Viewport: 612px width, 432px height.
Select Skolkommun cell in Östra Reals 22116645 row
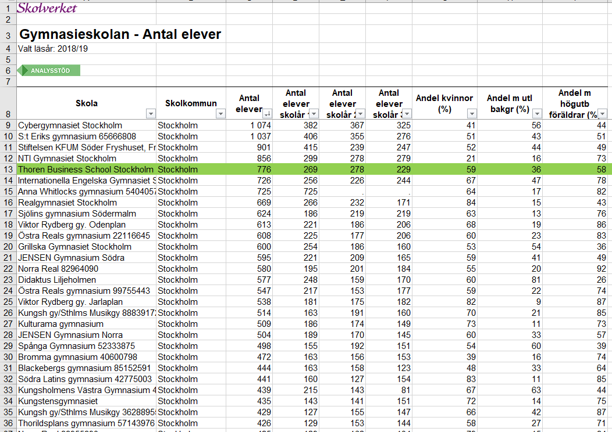point(191,236)
